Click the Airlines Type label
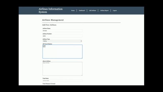Viewport: 163px width, 92px height. pos(46,39)
